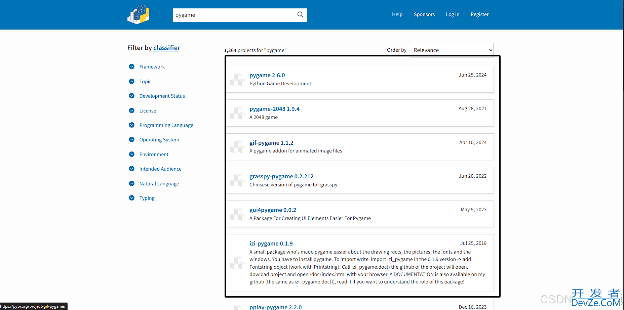The image size is (624, 310).
Task: Focus the search box containing pygame
Action: tap(234, 15)
